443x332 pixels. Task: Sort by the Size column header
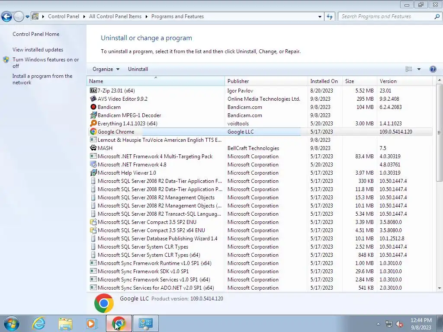coord(360,81)
